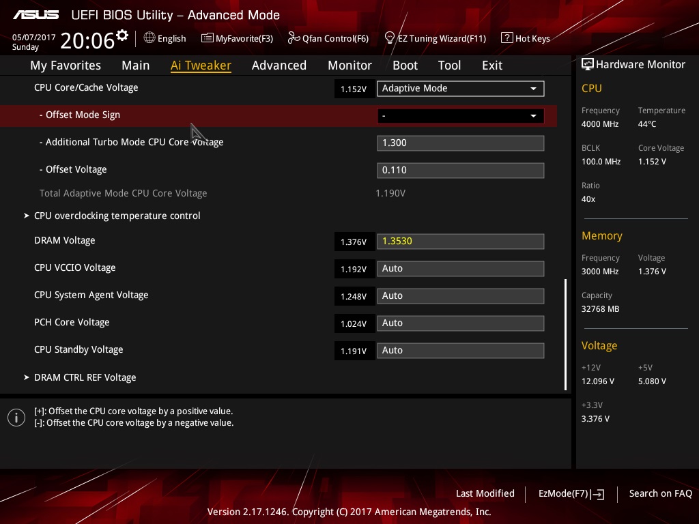Click the Hardware Monitor screen icon
Screen dimensions: 699x524
(588, 64)
